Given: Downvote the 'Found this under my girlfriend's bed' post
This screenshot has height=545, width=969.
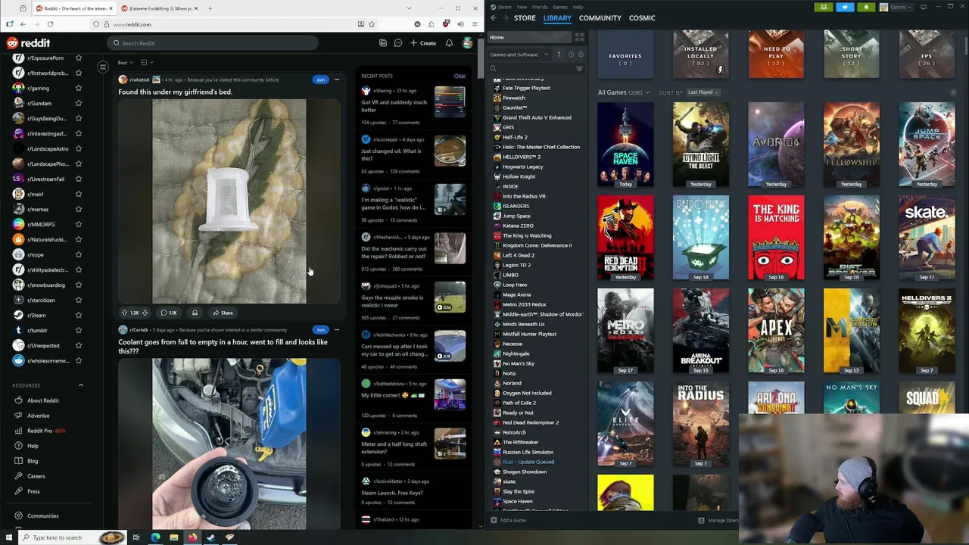Looking at the screenshot, I should click(x=145, y=313).
